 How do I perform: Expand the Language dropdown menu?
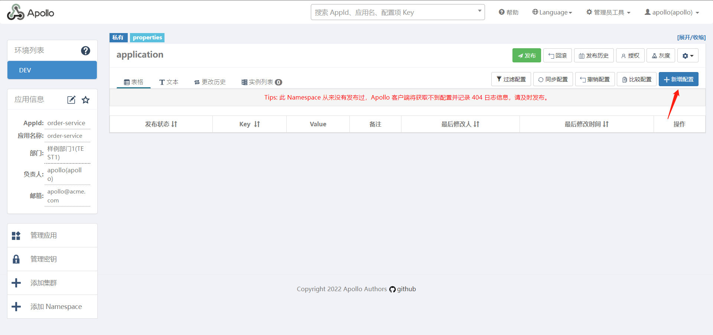[x=552, y=12]
